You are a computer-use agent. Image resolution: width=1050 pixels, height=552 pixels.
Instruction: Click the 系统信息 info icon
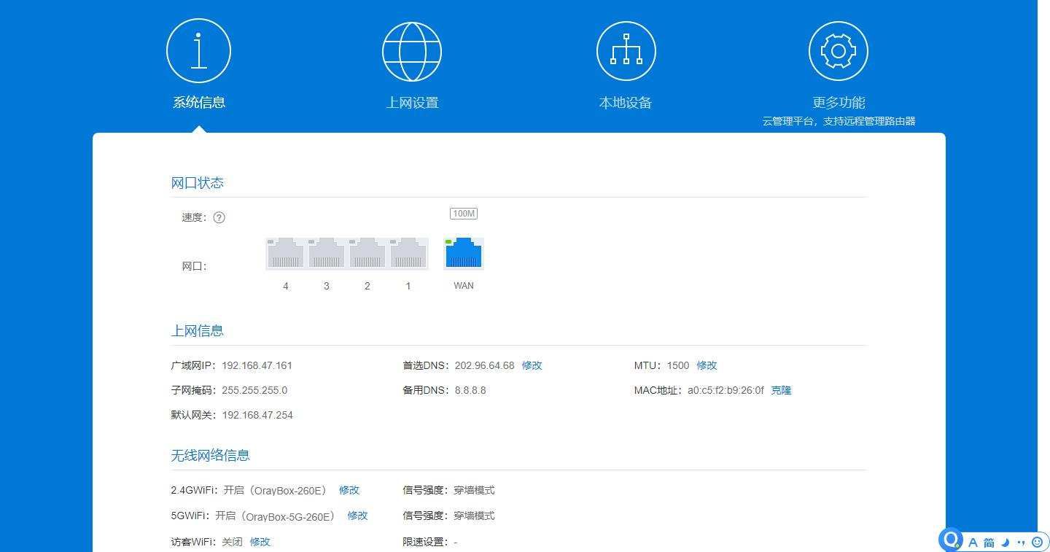coord(198,51)
